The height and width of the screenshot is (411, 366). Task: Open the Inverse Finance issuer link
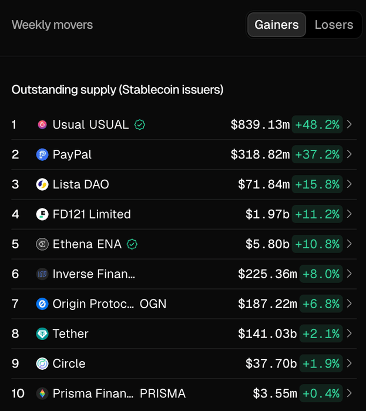click(94, 274)
